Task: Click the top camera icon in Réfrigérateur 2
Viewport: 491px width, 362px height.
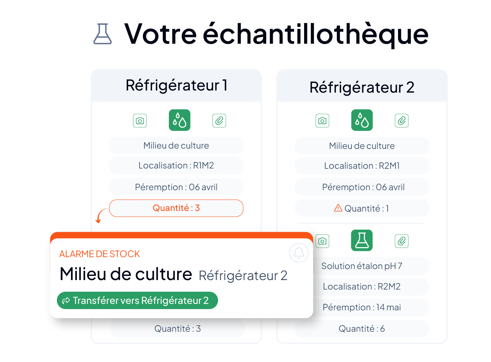Action: point(322,121)
